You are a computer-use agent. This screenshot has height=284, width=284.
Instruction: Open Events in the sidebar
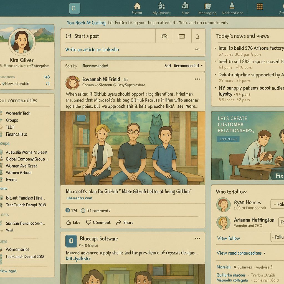click(x=11, y=179)
